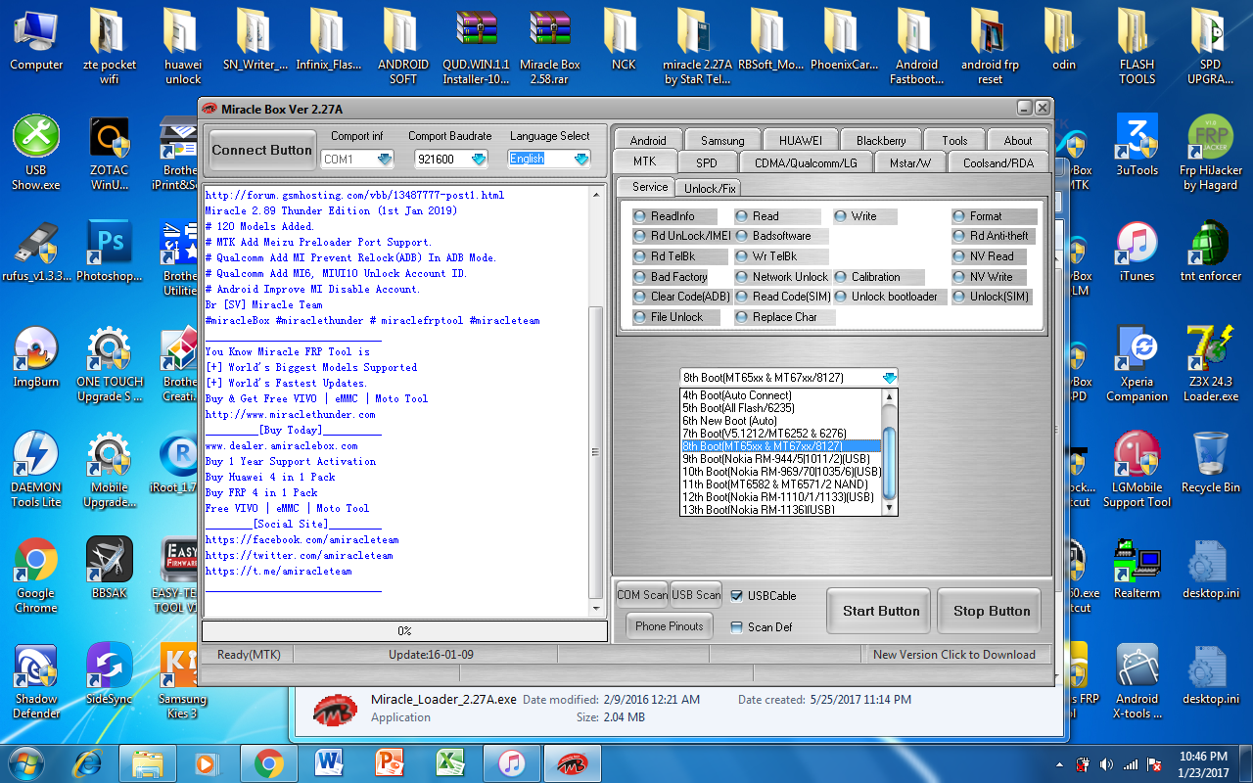The image size is (1253, 783).
Task: Switch to the HUAWEI tab
Action: pos(801,140)
